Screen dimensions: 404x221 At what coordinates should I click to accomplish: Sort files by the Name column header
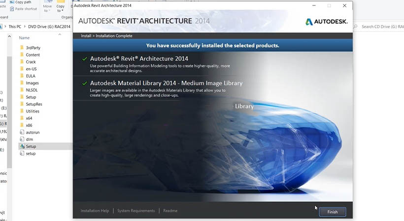(x=24, y=38)
